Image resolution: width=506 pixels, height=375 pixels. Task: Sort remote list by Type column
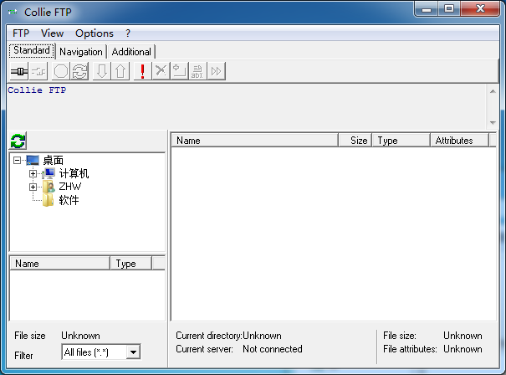pyautogui.click(x=401, y=140)
